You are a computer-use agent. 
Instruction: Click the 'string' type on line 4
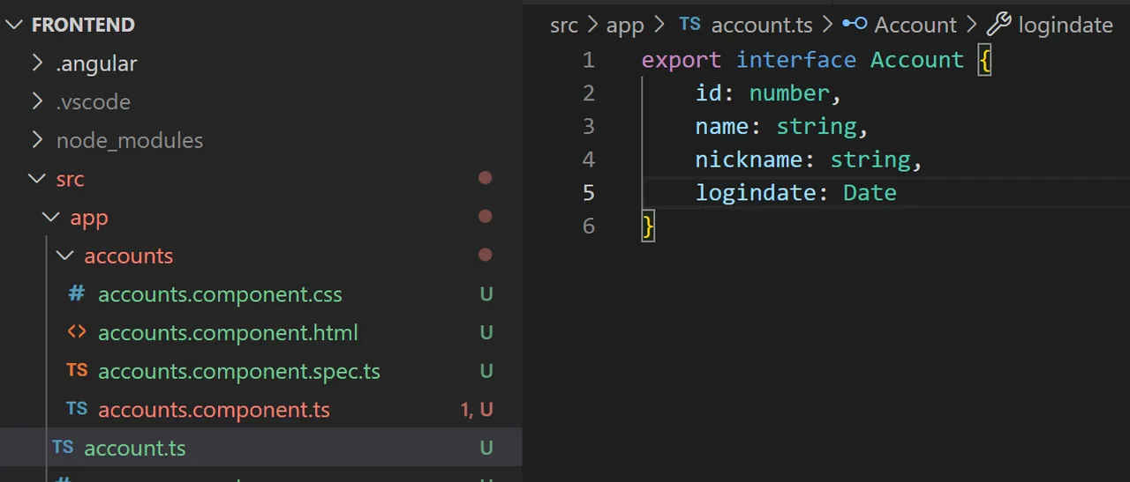[870, 160]
